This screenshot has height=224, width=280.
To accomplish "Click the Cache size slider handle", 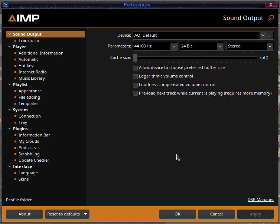I will point(135,58).
